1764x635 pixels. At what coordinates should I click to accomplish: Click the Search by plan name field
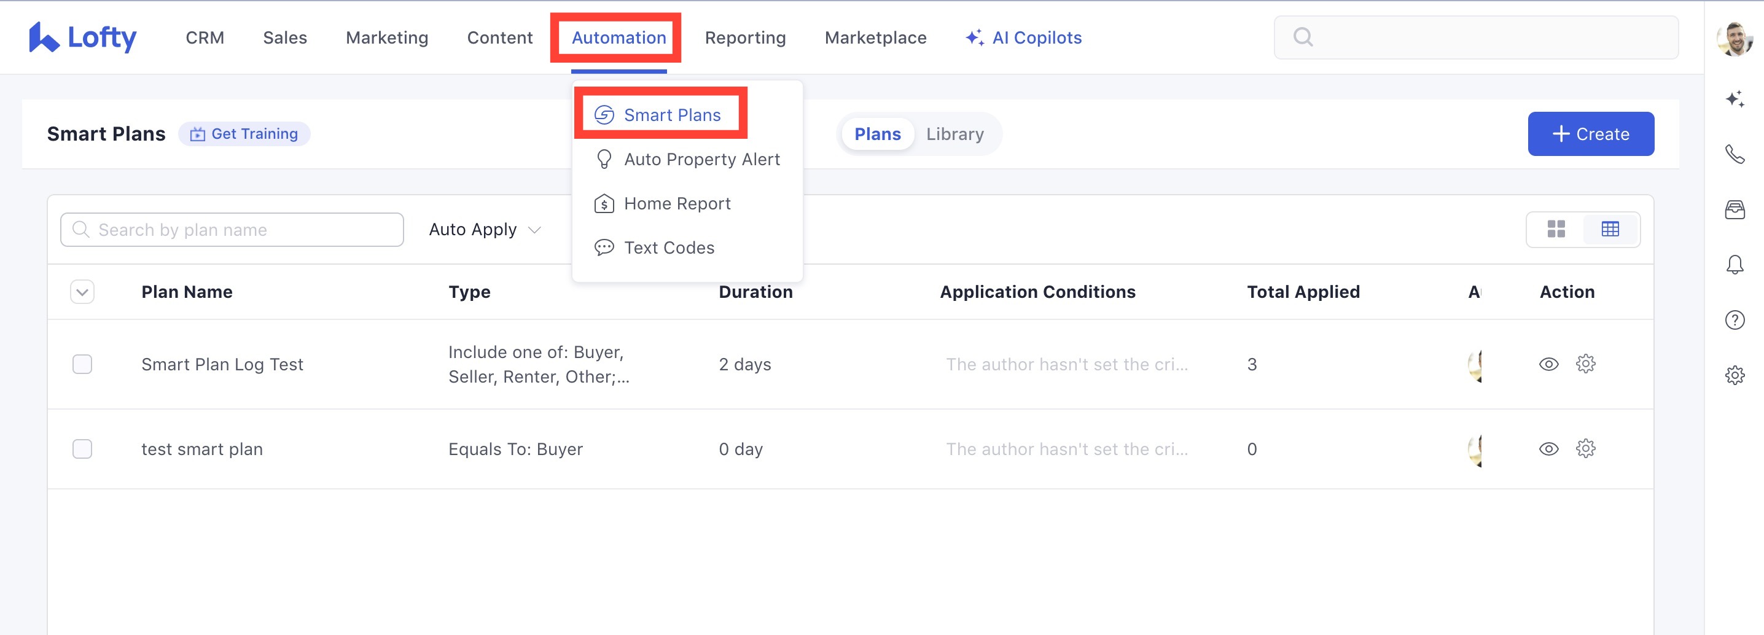(x=233, y=230)
